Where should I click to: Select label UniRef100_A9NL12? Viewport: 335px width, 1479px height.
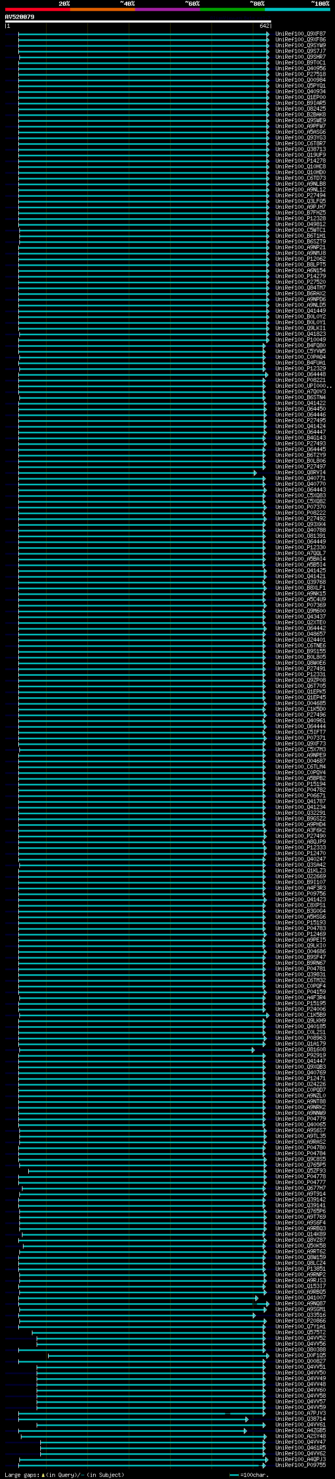tap(300, 189)
